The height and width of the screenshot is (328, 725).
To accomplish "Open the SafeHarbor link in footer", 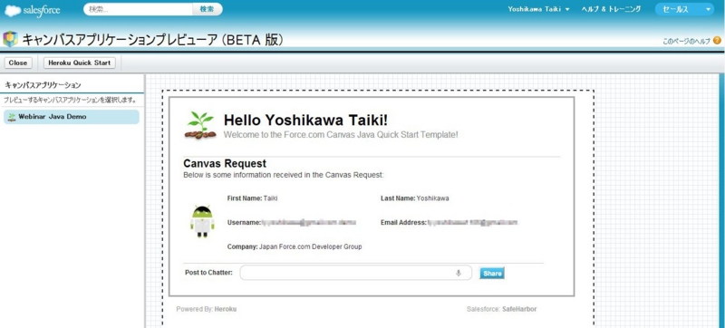I will (519, 309).
